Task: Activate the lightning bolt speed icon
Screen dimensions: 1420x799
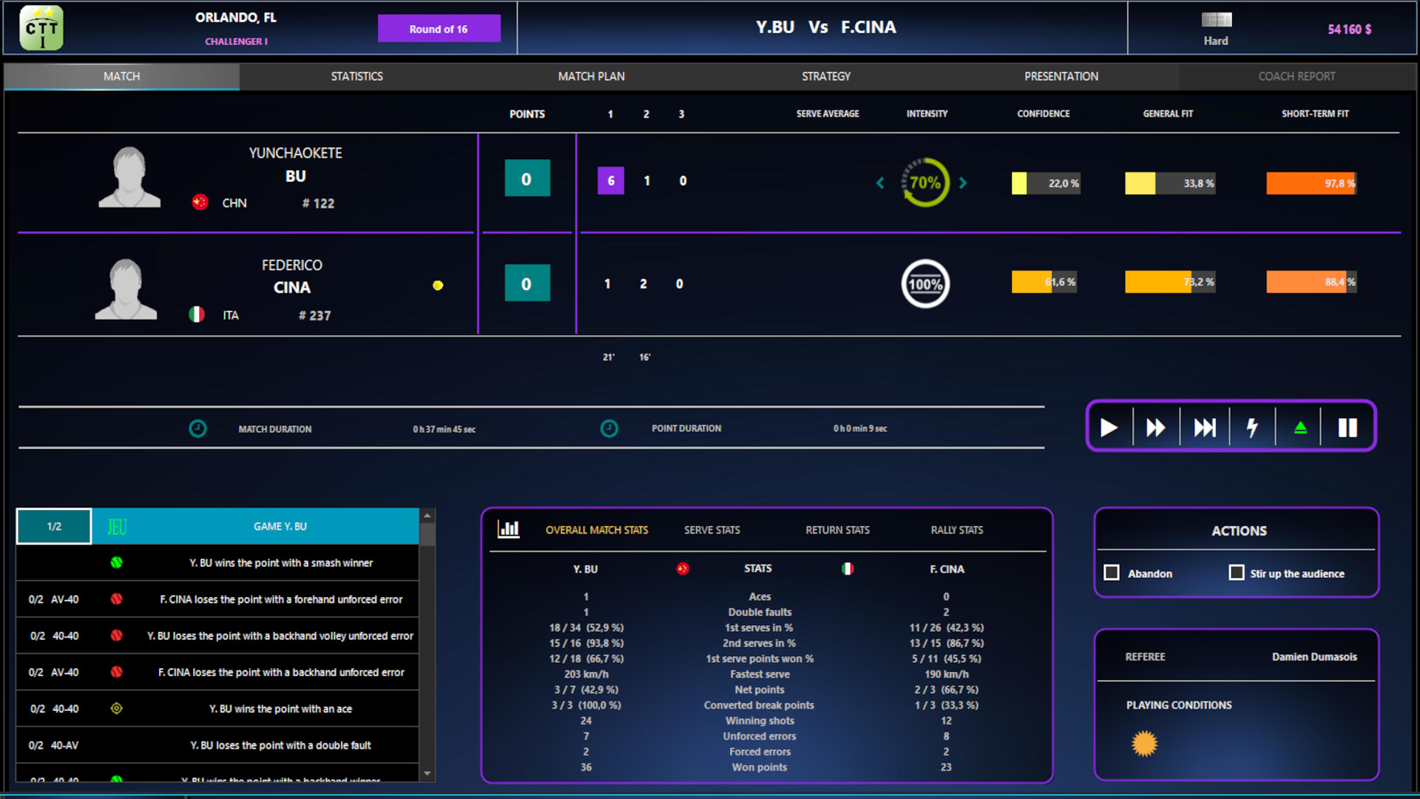Action: [1252, 427]
